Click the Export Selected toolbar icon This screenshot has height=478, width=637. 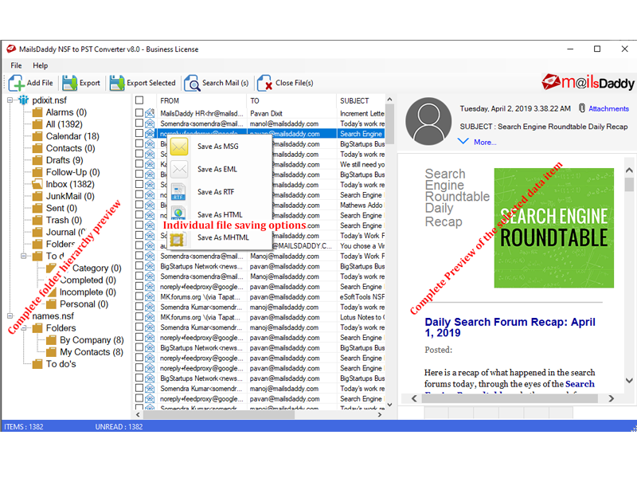tap(117, 83)
